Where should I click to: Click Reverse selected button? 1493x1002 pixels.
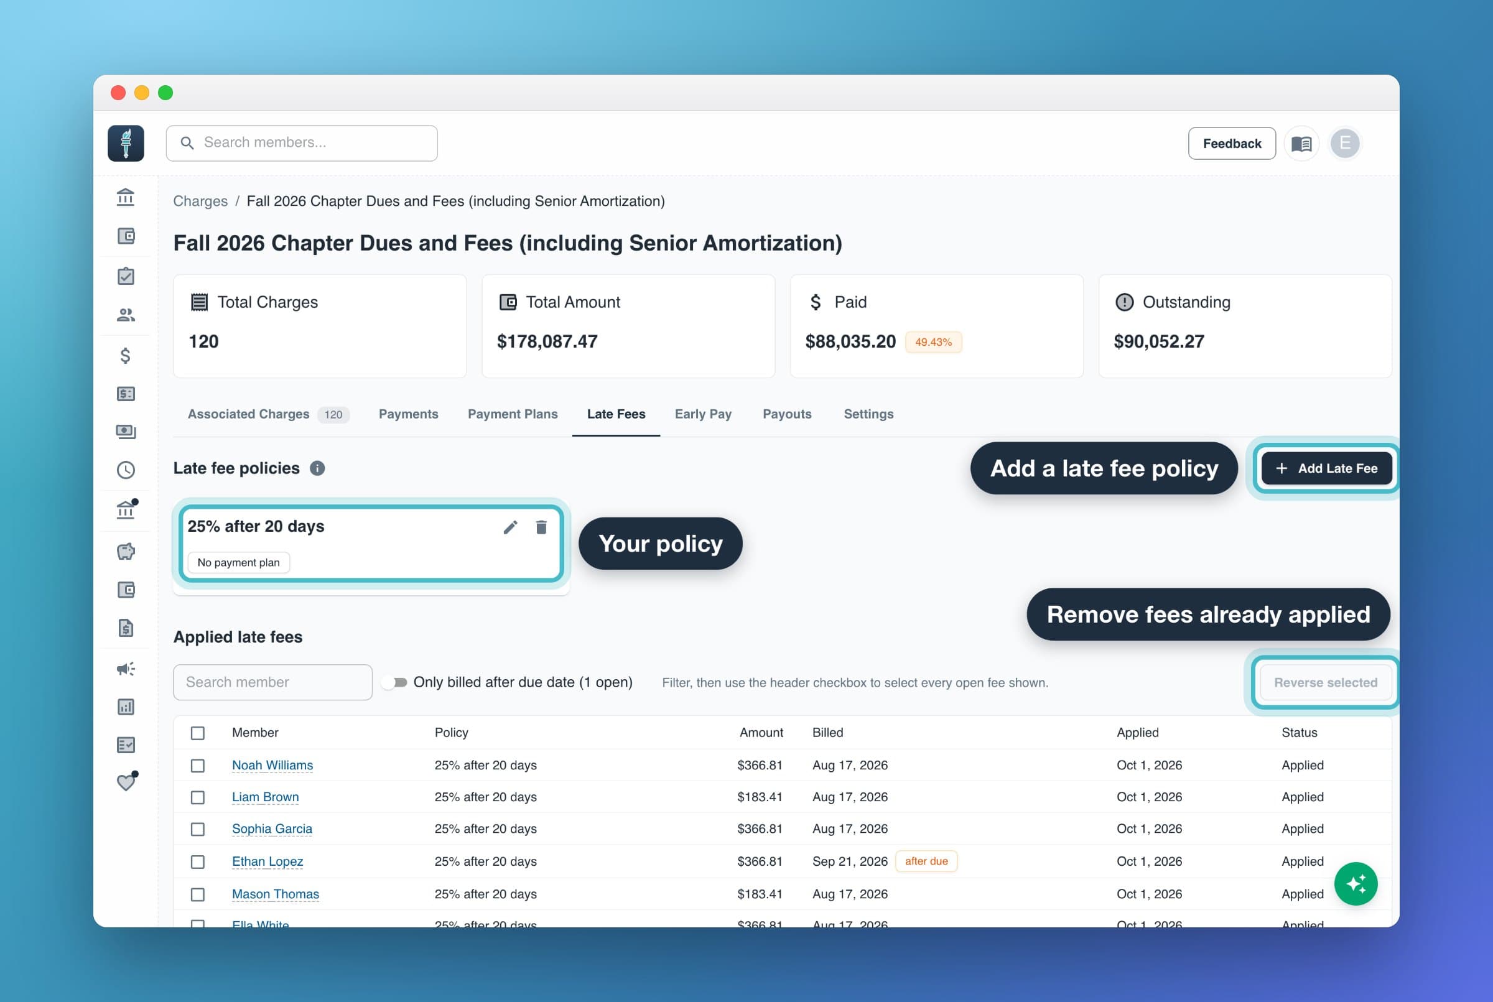pos(1325,682)
